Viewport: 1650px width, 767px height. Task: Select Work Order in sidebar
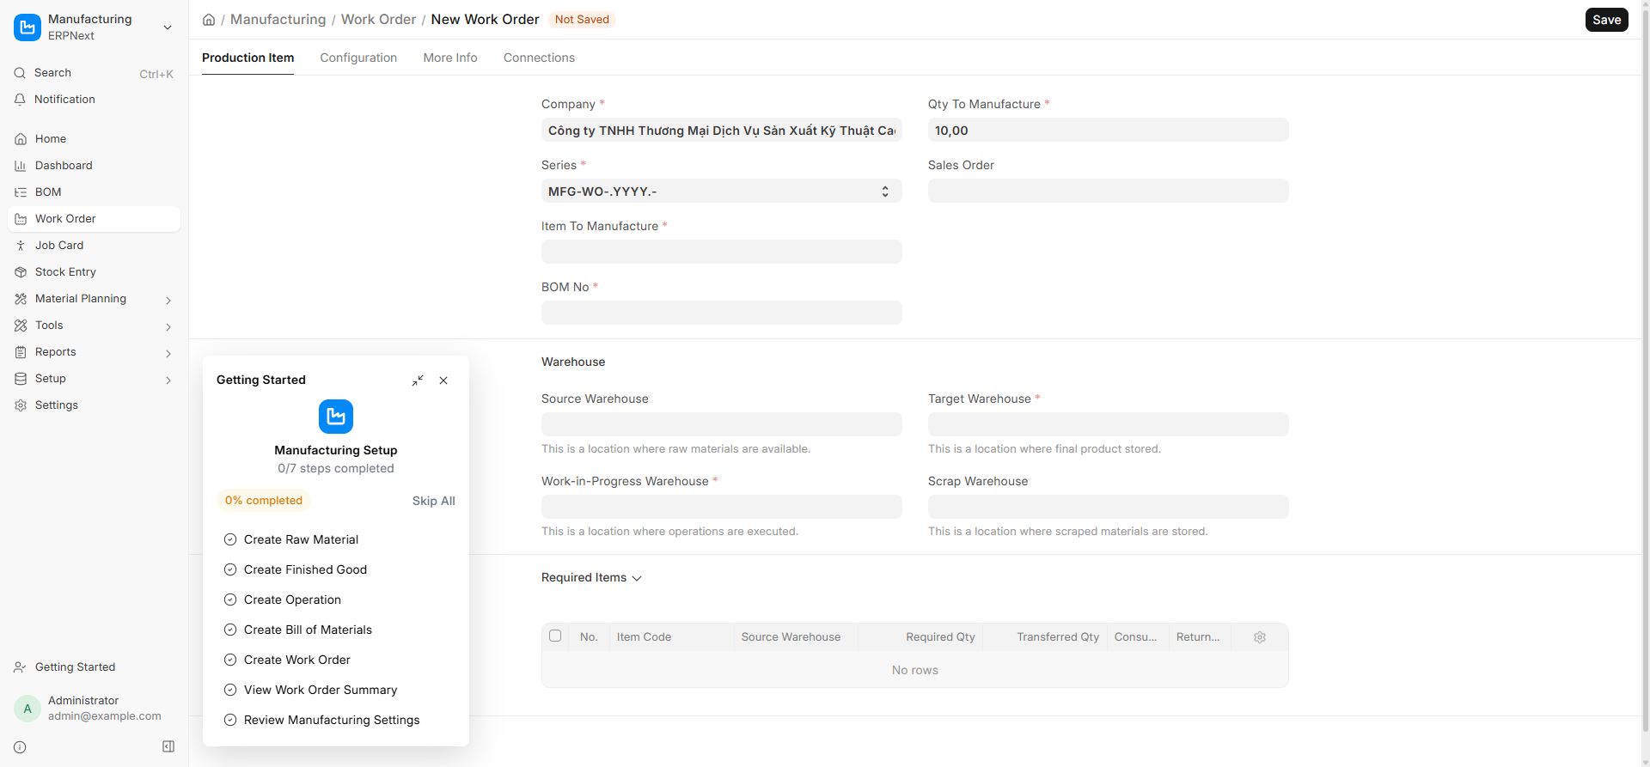94,219
